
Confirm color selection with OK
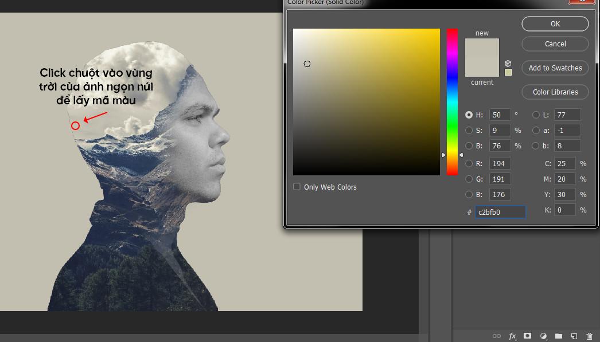(x=554, y=23)
